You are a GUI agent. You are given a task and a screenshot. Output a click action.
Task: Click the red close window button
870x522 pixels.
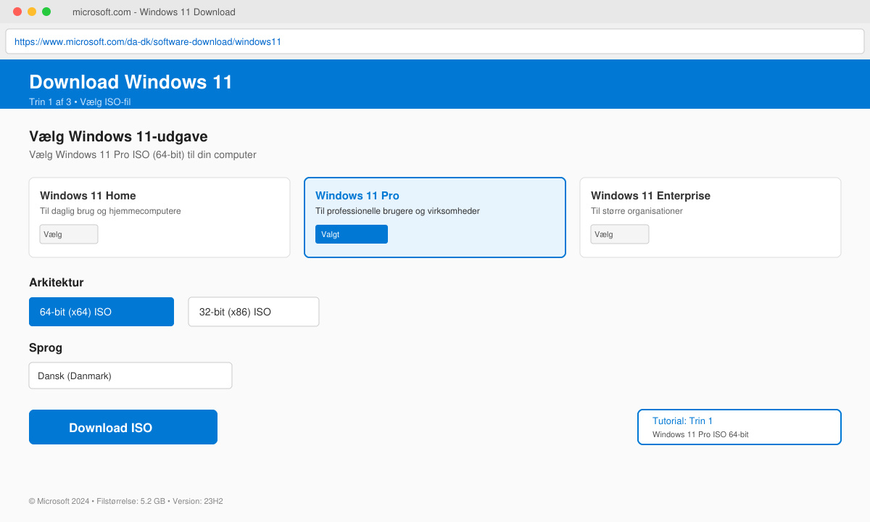[x=17, y=12]
